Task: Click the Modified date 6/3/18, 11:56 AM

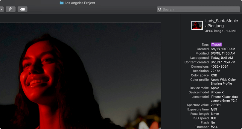Action: click(x=223, y=53)
